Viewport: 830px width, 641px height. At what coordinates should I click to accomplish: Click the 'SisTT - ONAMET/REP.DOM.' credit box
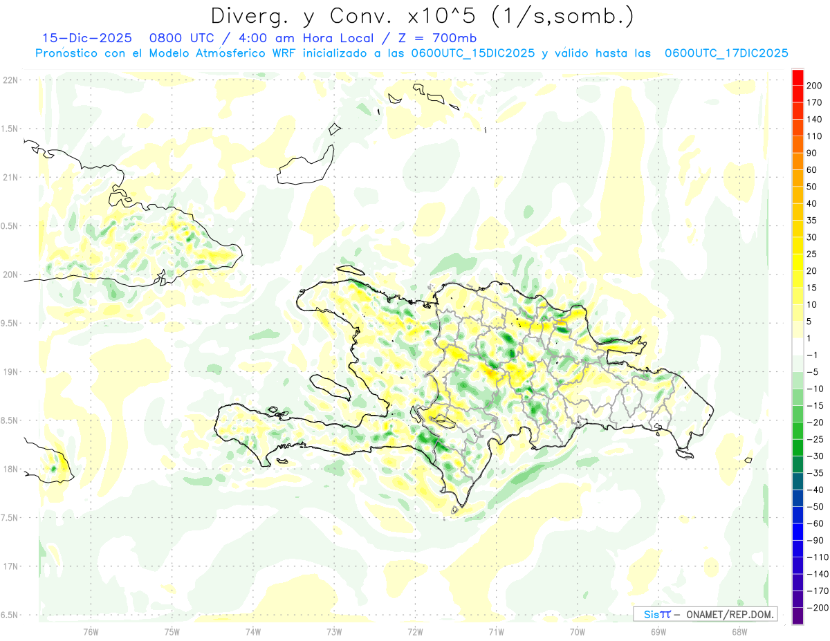(705, 614)
